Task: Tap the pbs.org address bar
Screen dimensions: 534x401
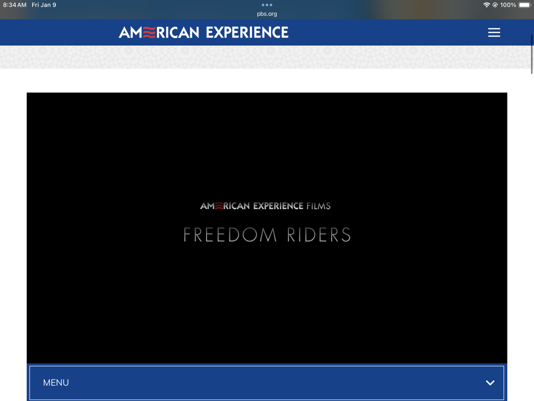Action: click(x=267, y=14)
